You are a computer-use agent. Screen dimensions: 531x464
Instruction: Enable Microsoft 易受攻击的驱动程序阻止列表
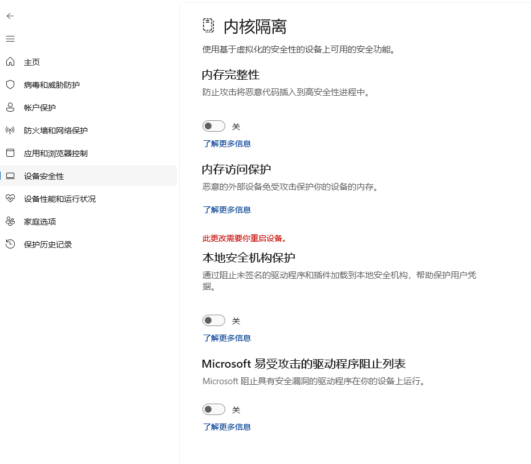(x=214, y=409)
